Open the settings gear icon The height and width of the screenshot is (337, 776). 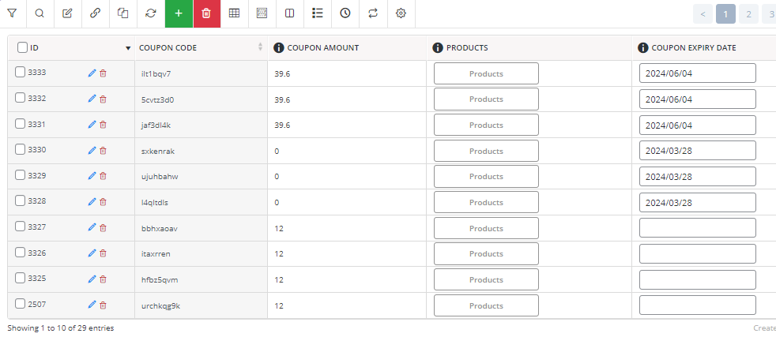pyautogui.click(x=401, y=14)
